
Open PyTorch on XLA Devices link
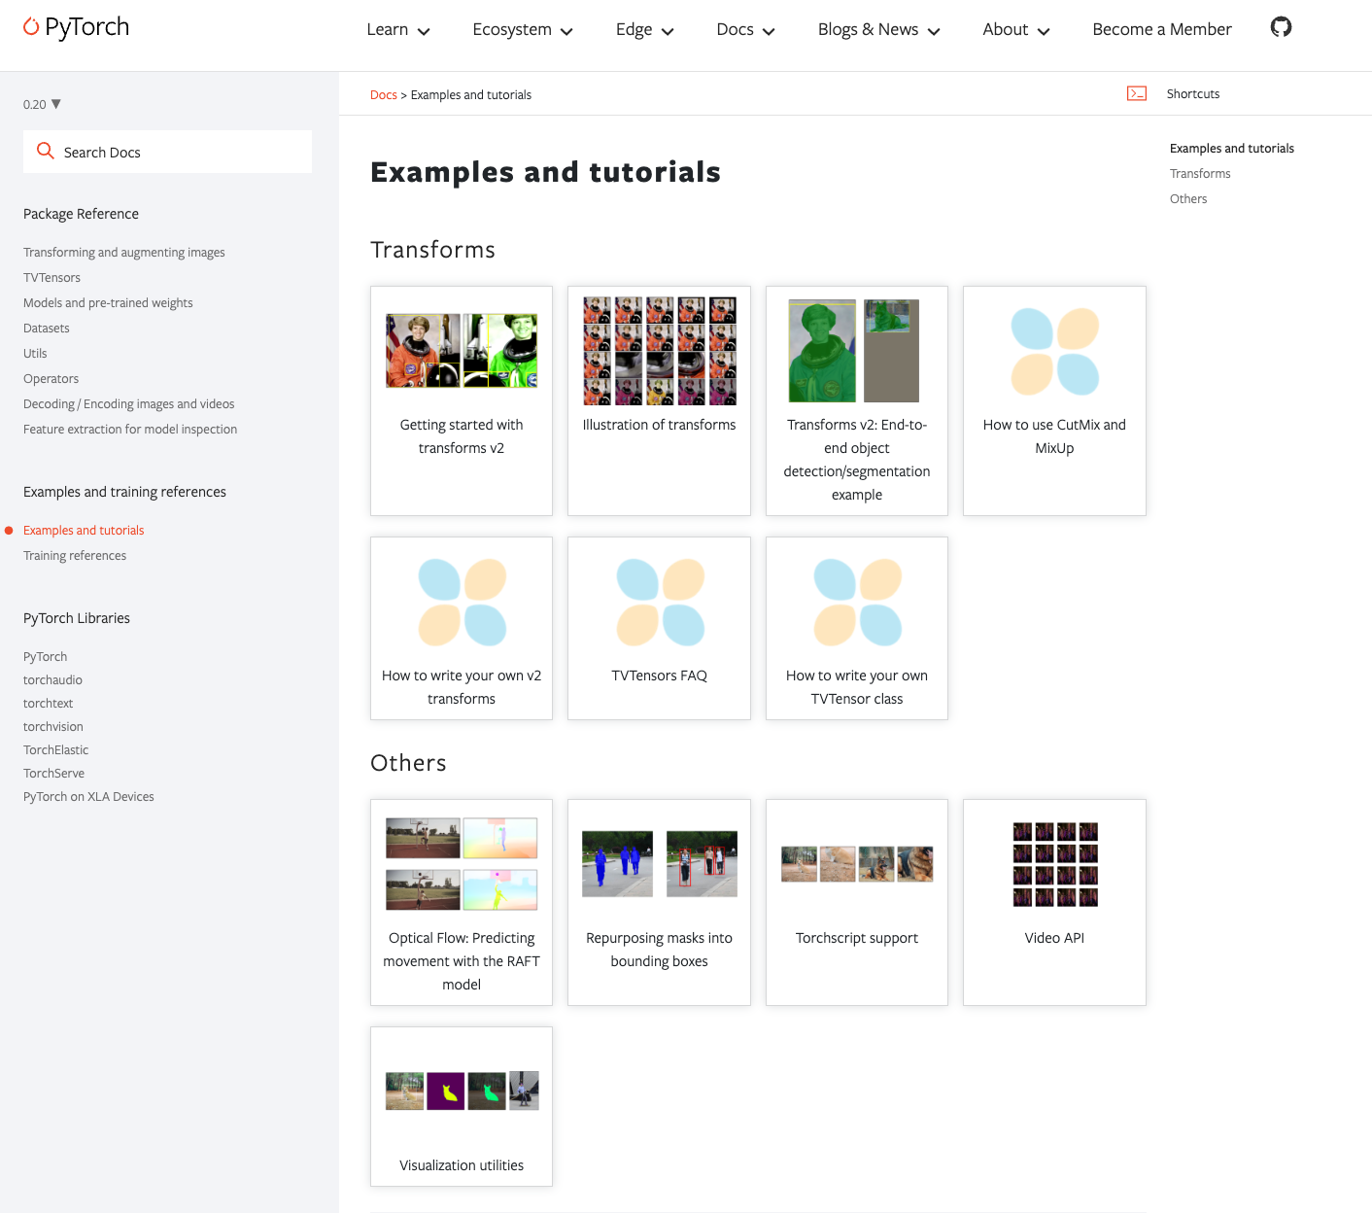[x=88, y=797]
